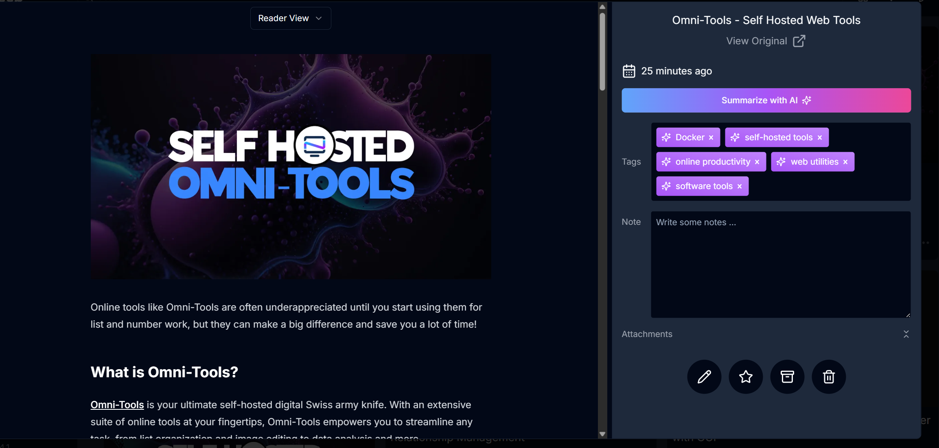Click the sparkle icon on software tools tag
Screen dimensions: 939x448
(666, 186)
